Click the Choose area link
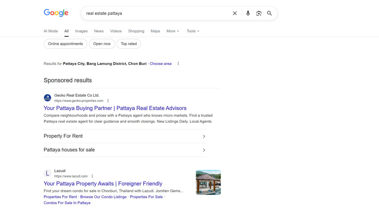 [161, 64]
